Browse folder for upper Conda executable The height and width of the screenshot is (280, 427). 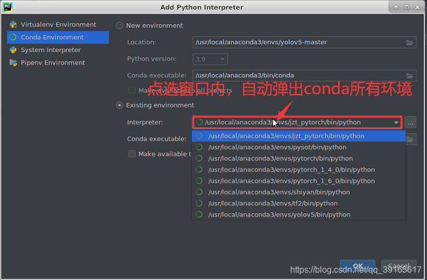[x=409, y=76]
